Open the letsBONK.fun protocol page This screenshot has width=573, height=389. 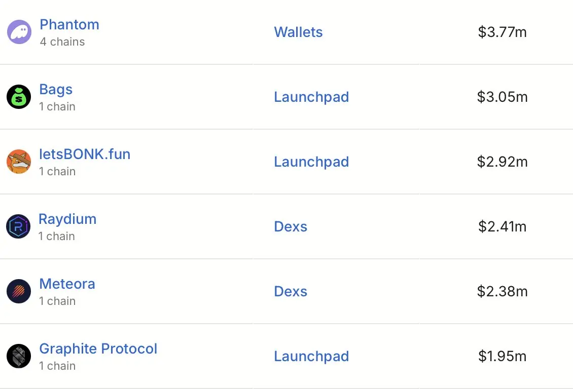point(85,154)
